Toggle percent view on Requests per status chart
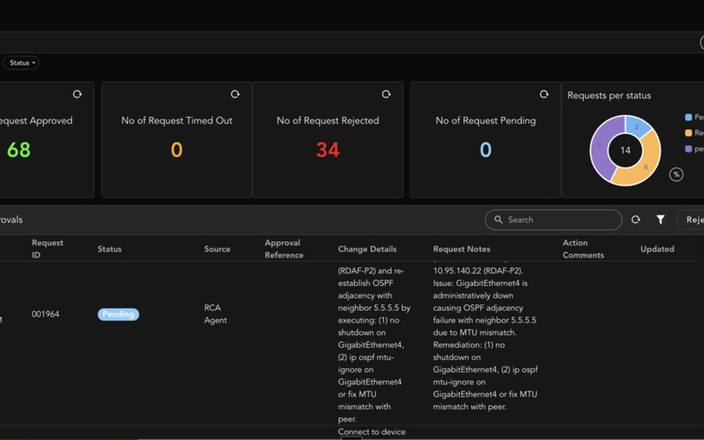The width and height of the screenshot is (704, 440). [676, 175]
